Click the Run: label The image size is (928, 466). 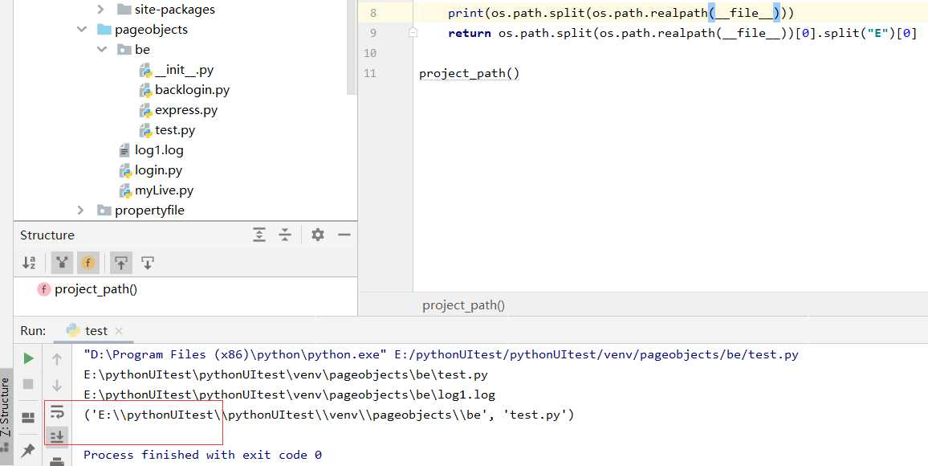click(x=33, y=330)
